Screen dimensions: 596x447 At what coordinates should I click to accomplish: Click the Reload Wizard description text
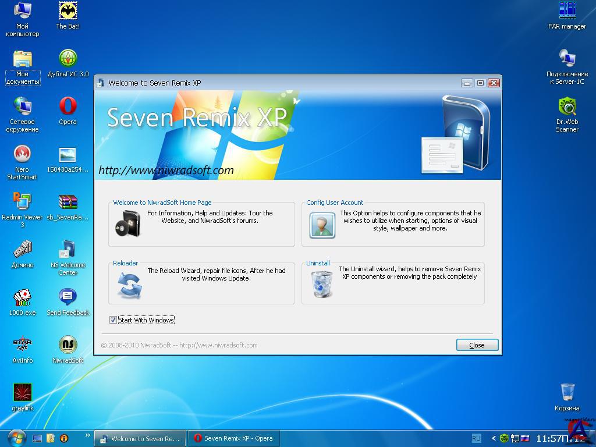click(217, 275)
